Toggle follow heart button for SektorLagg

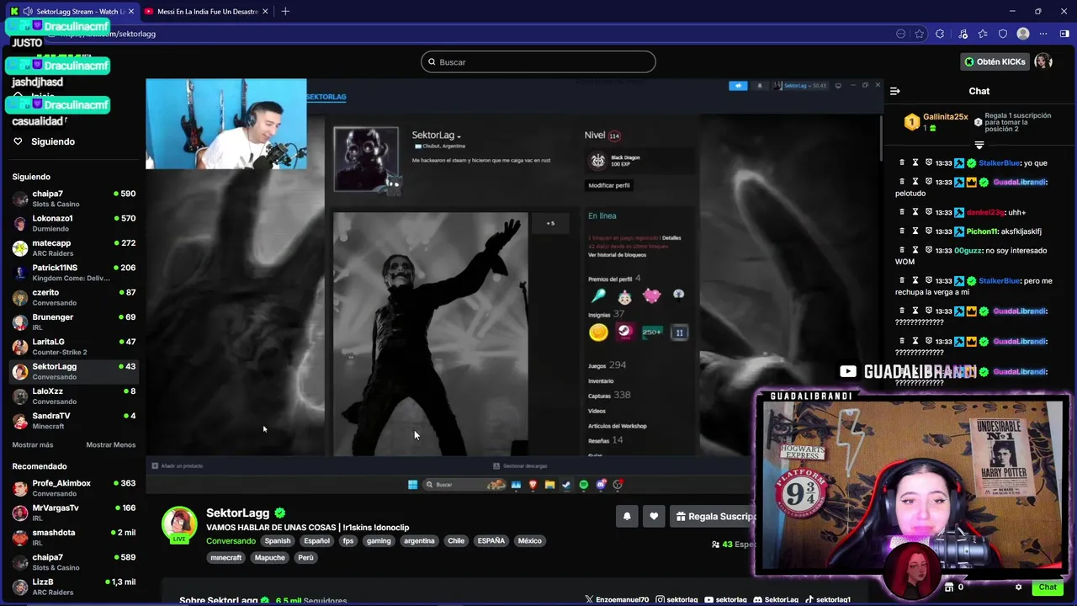point(654,517)
